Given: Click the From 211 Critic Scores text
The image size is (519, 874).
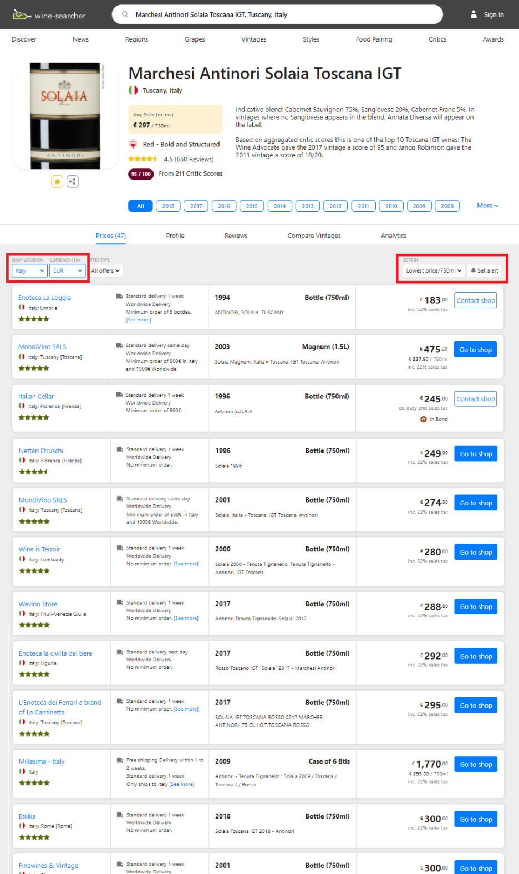Looking at the screenshot, I should (x=191, y=173).
